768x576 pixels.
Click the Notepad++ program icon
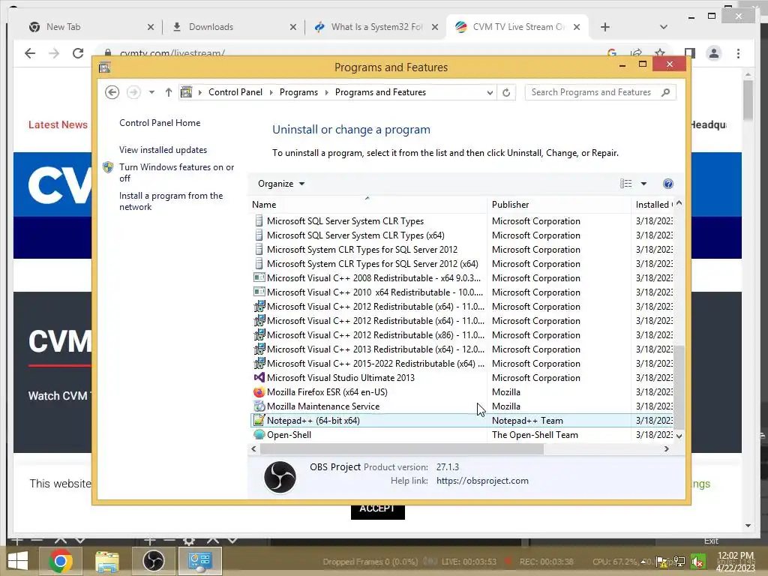click(259, 420)
